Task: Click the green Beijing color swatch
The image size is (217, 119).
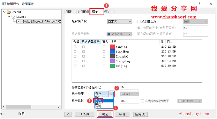Action: (113, 66)
